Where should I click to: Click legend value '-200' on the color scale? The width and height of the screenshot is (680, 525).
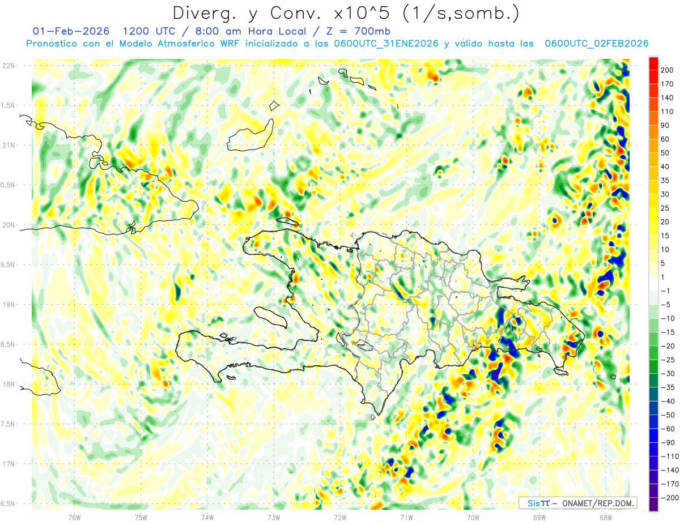click(x=669, y=498)
